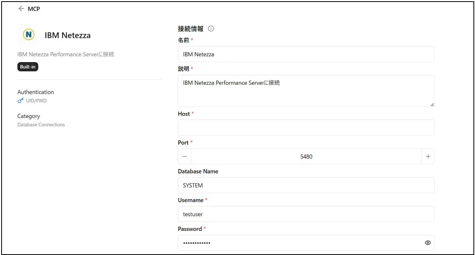The image size is (475, 255).
Task: Click the IBM Netezza title heading
Action: click(x=67, y=35)
